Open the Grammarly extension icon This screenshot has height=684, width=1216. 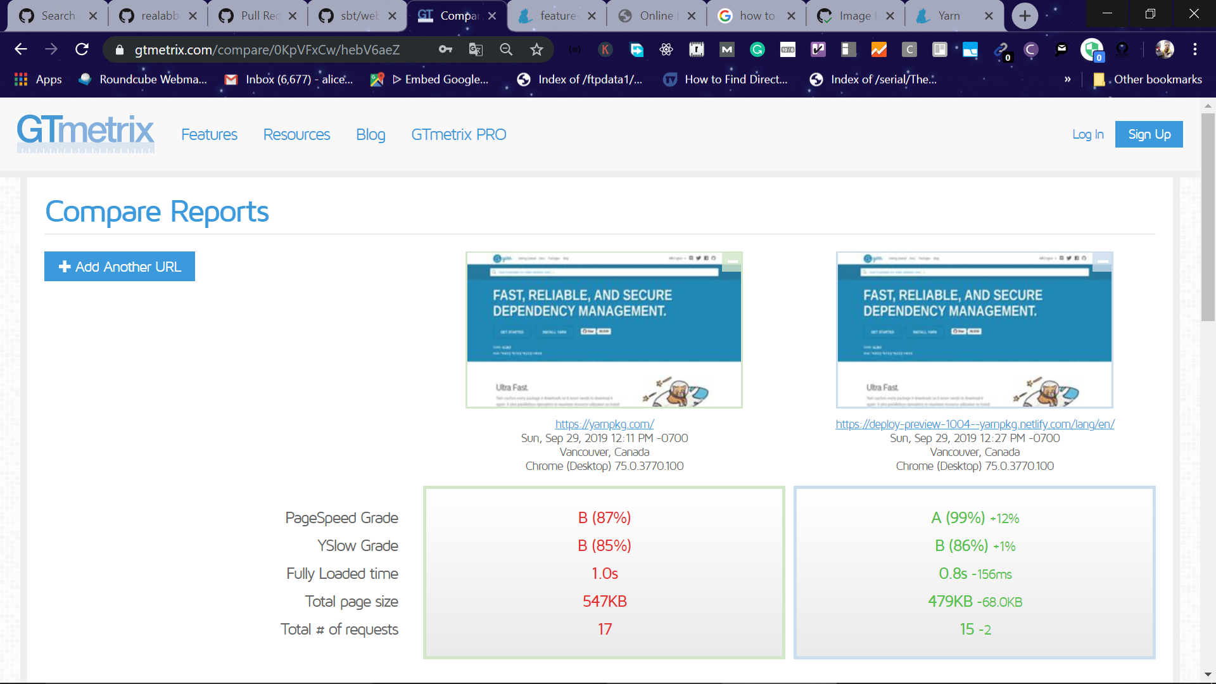pos(757,49)
